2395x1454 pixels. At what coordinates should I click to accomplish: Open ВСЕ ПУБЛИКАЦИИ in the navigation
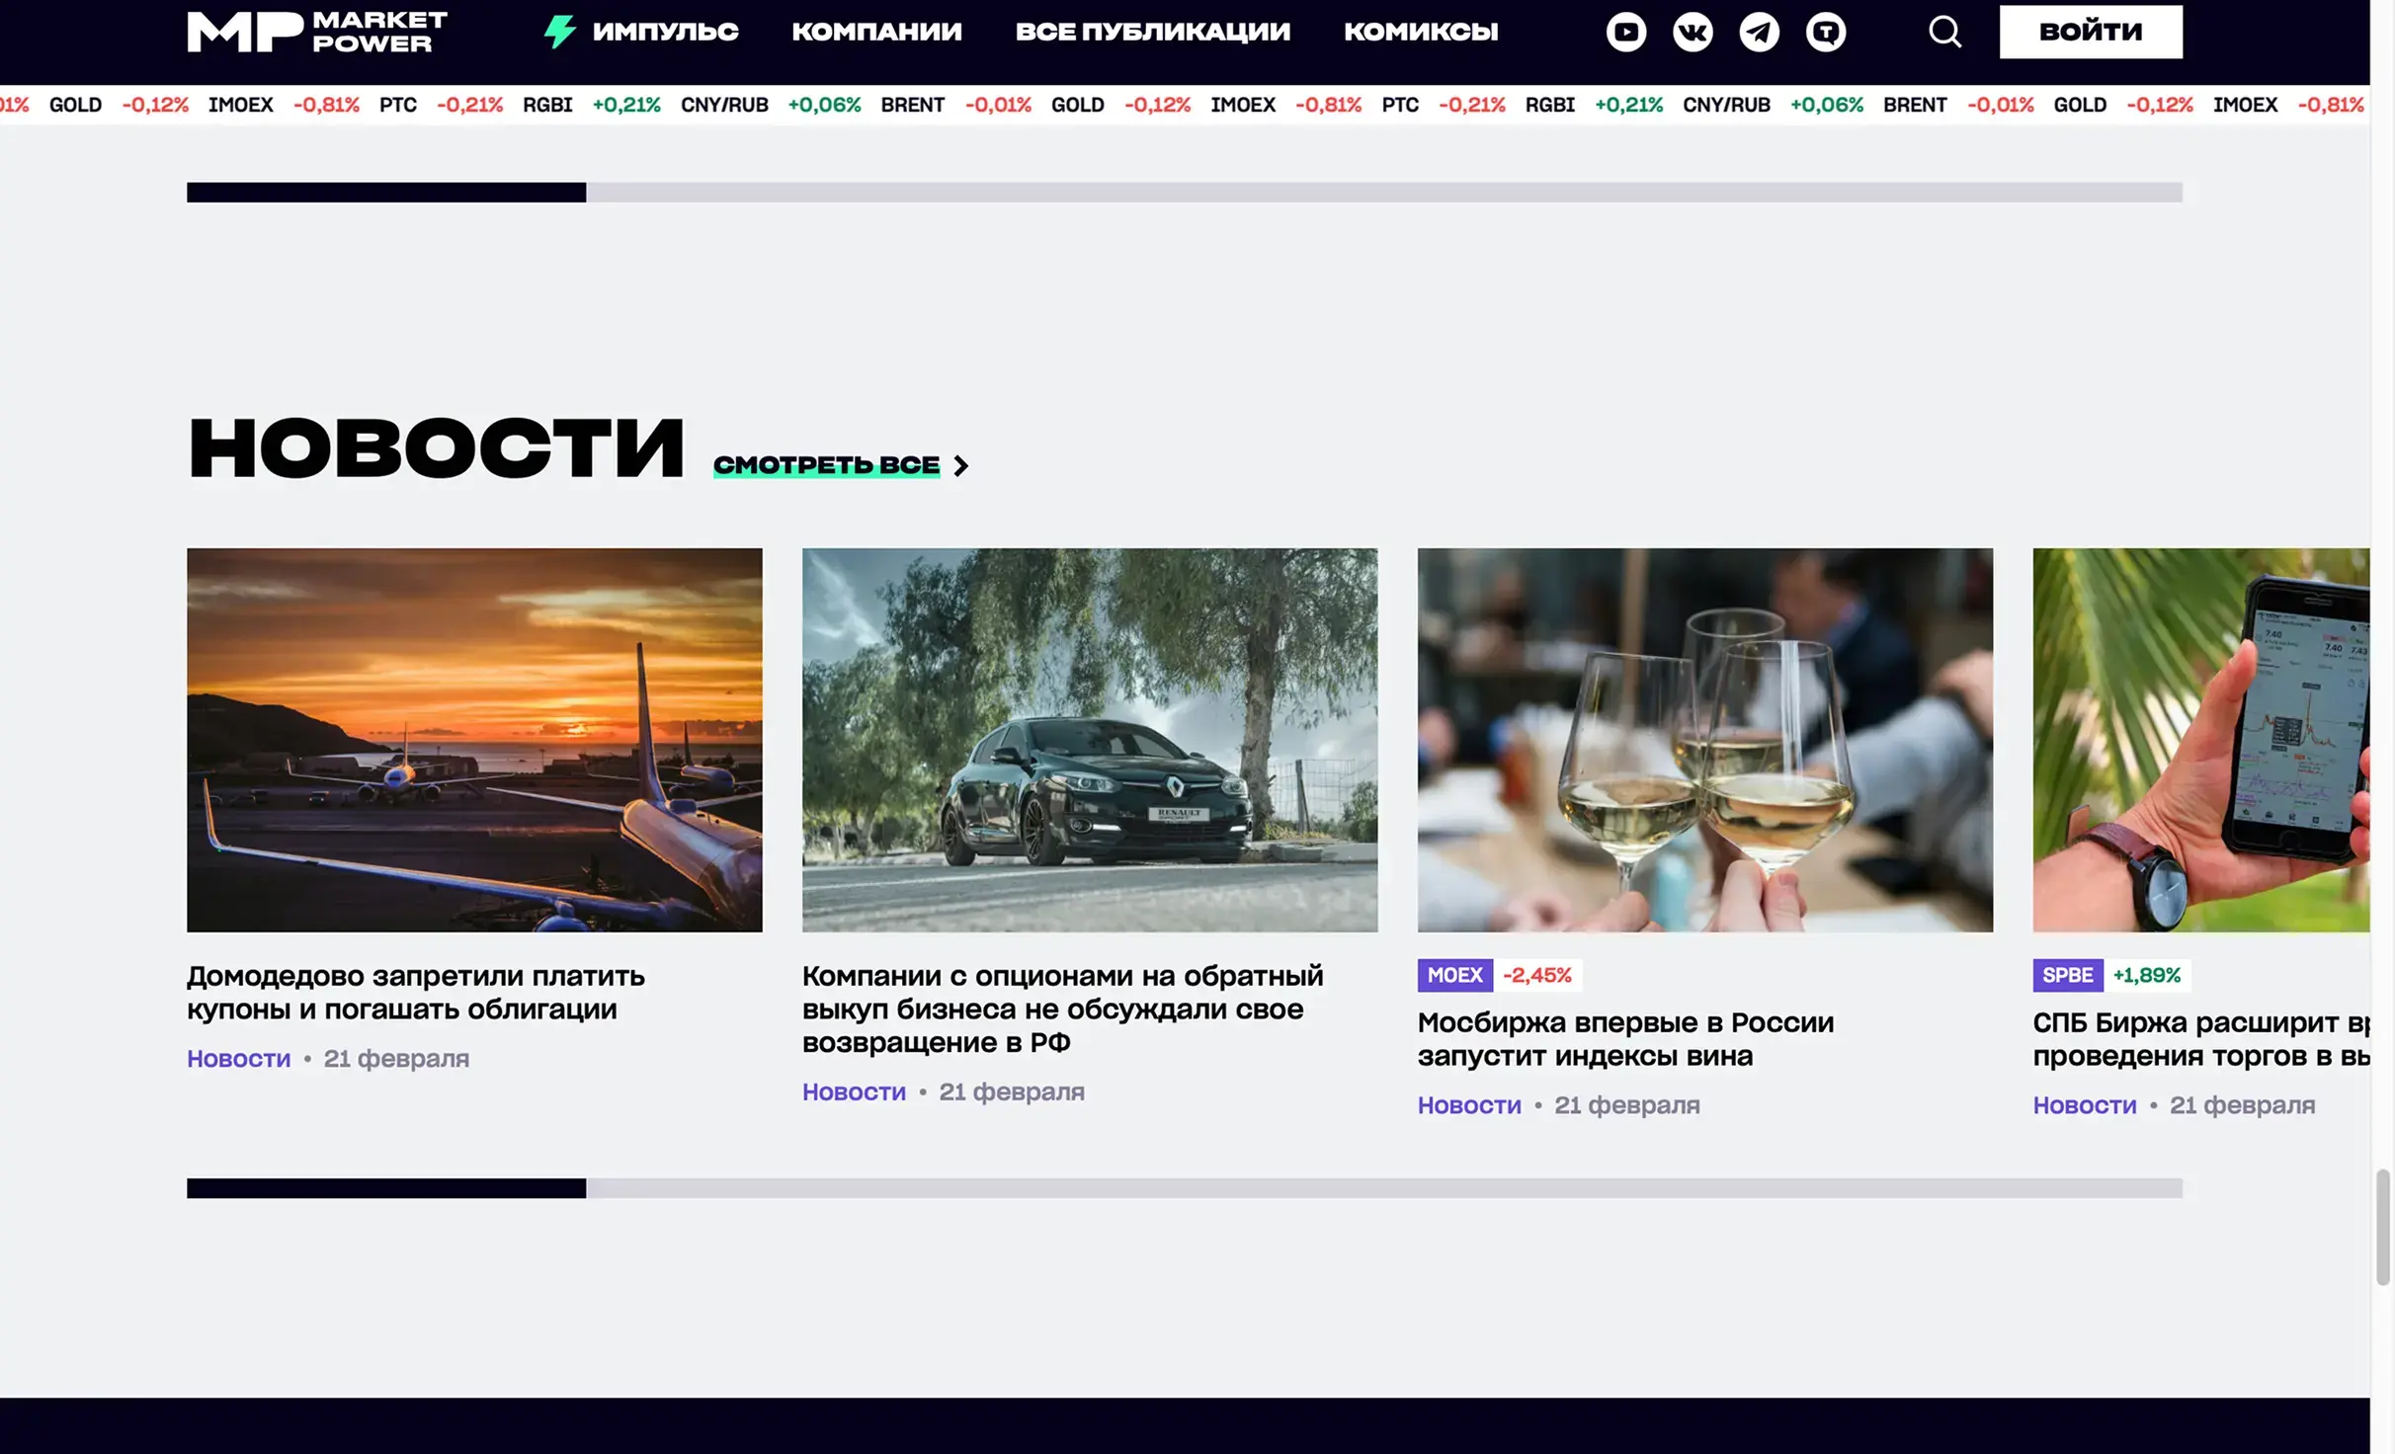tap(1154, 31)
